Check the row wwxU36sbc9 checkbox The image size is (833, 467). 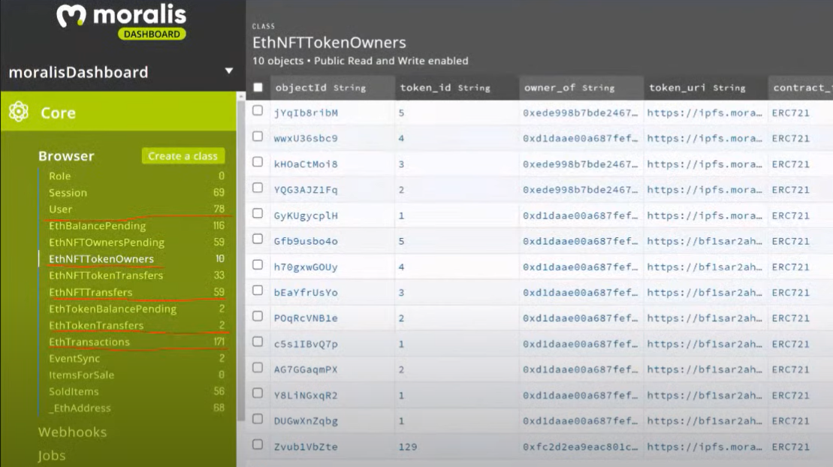click(258, 137)
